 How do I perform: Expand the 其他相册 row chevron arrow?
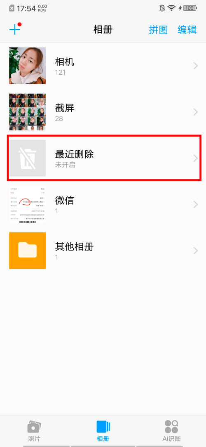(x=195, y=251)
